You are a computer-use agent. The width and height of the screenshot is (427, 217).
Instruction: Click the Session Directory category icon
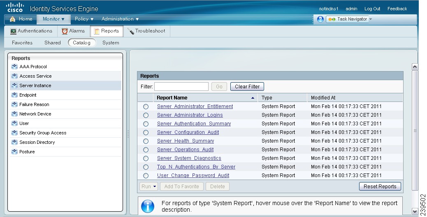[14, 142]
